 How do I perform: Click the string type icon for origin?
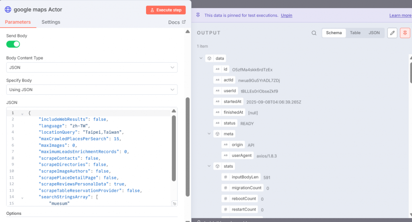pos(226,145)
